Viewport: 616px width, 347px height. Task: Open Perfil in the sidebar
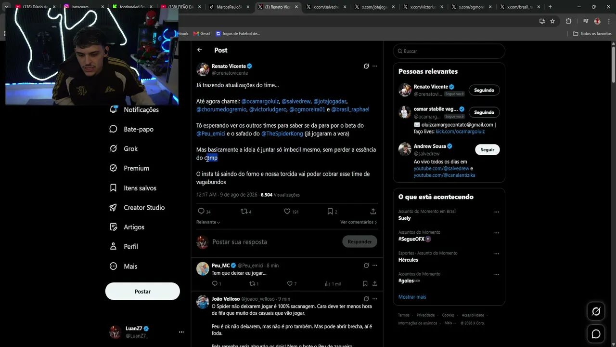tap(124, 246)
